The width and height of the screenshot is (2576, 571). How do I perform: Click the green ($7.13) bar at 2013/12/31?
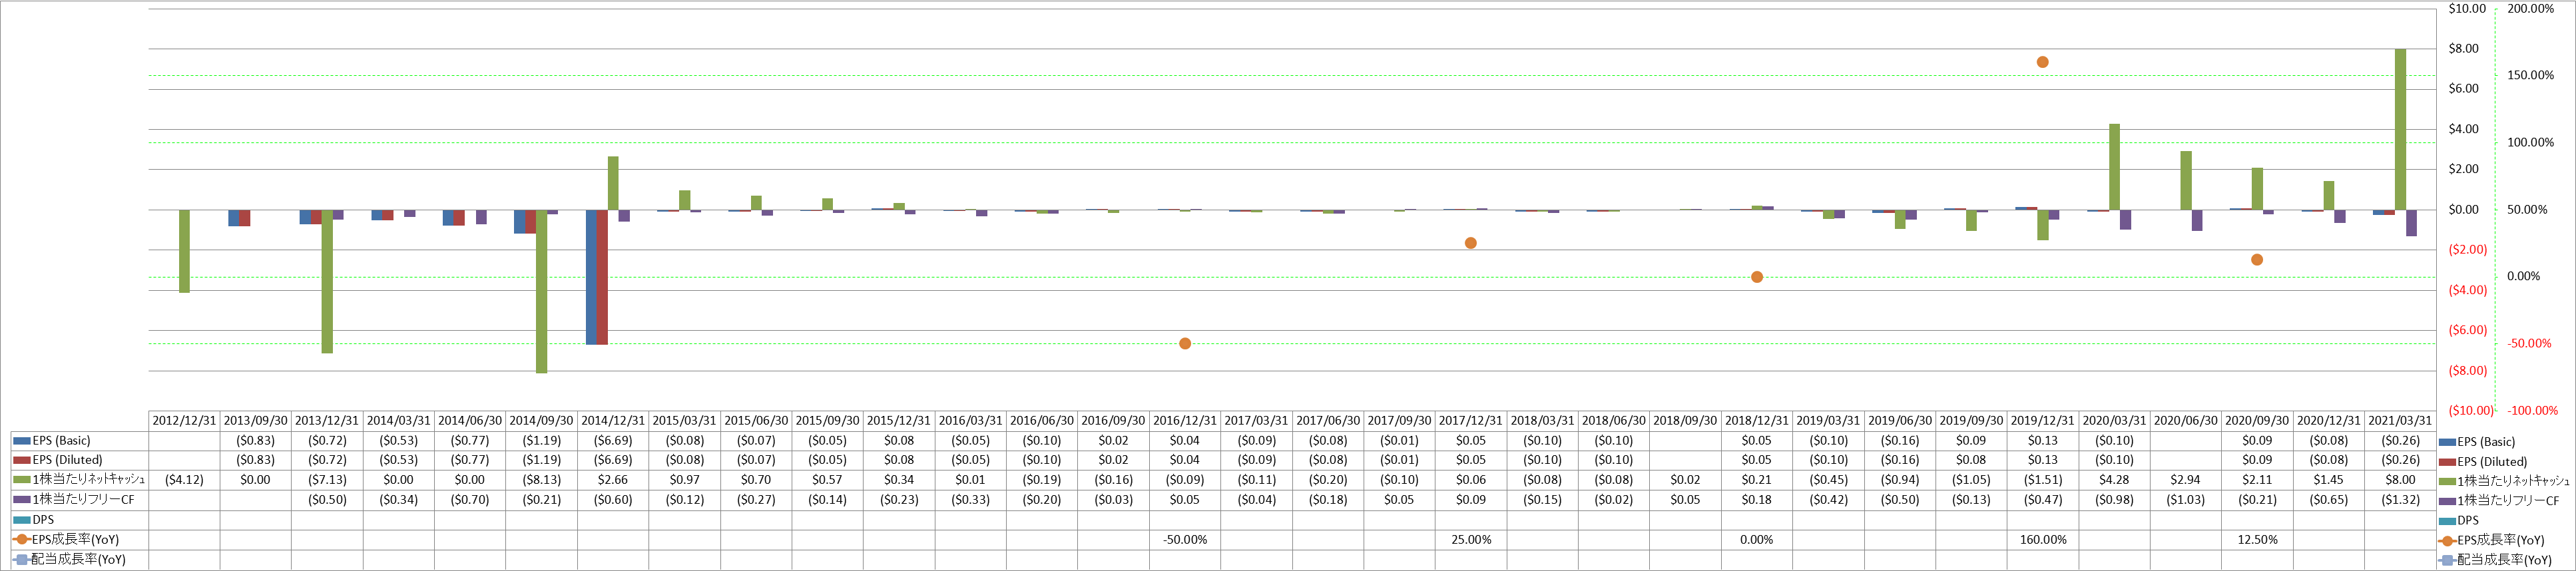[x=327, y=281]
